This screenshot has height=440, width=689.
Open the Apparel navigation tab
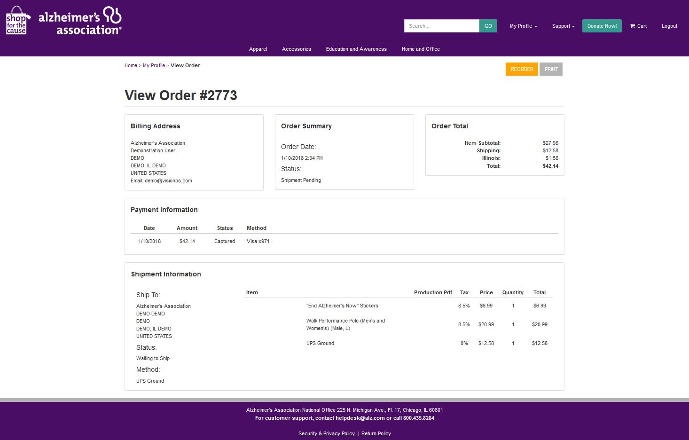[258, 48]
